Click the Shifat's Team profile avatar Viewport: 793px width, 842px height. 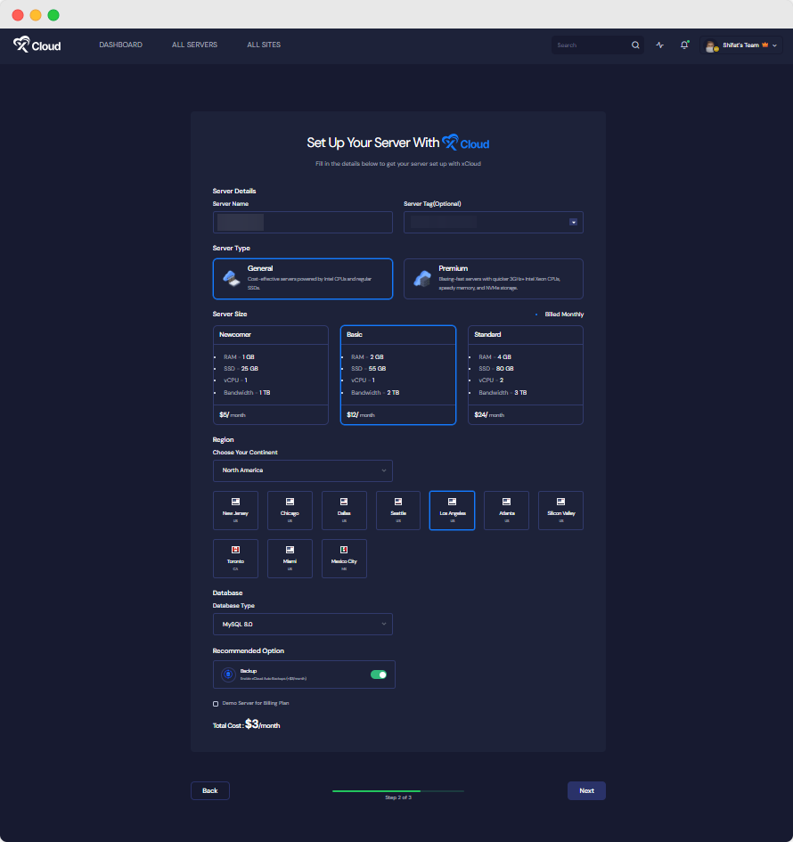point(711,45)
